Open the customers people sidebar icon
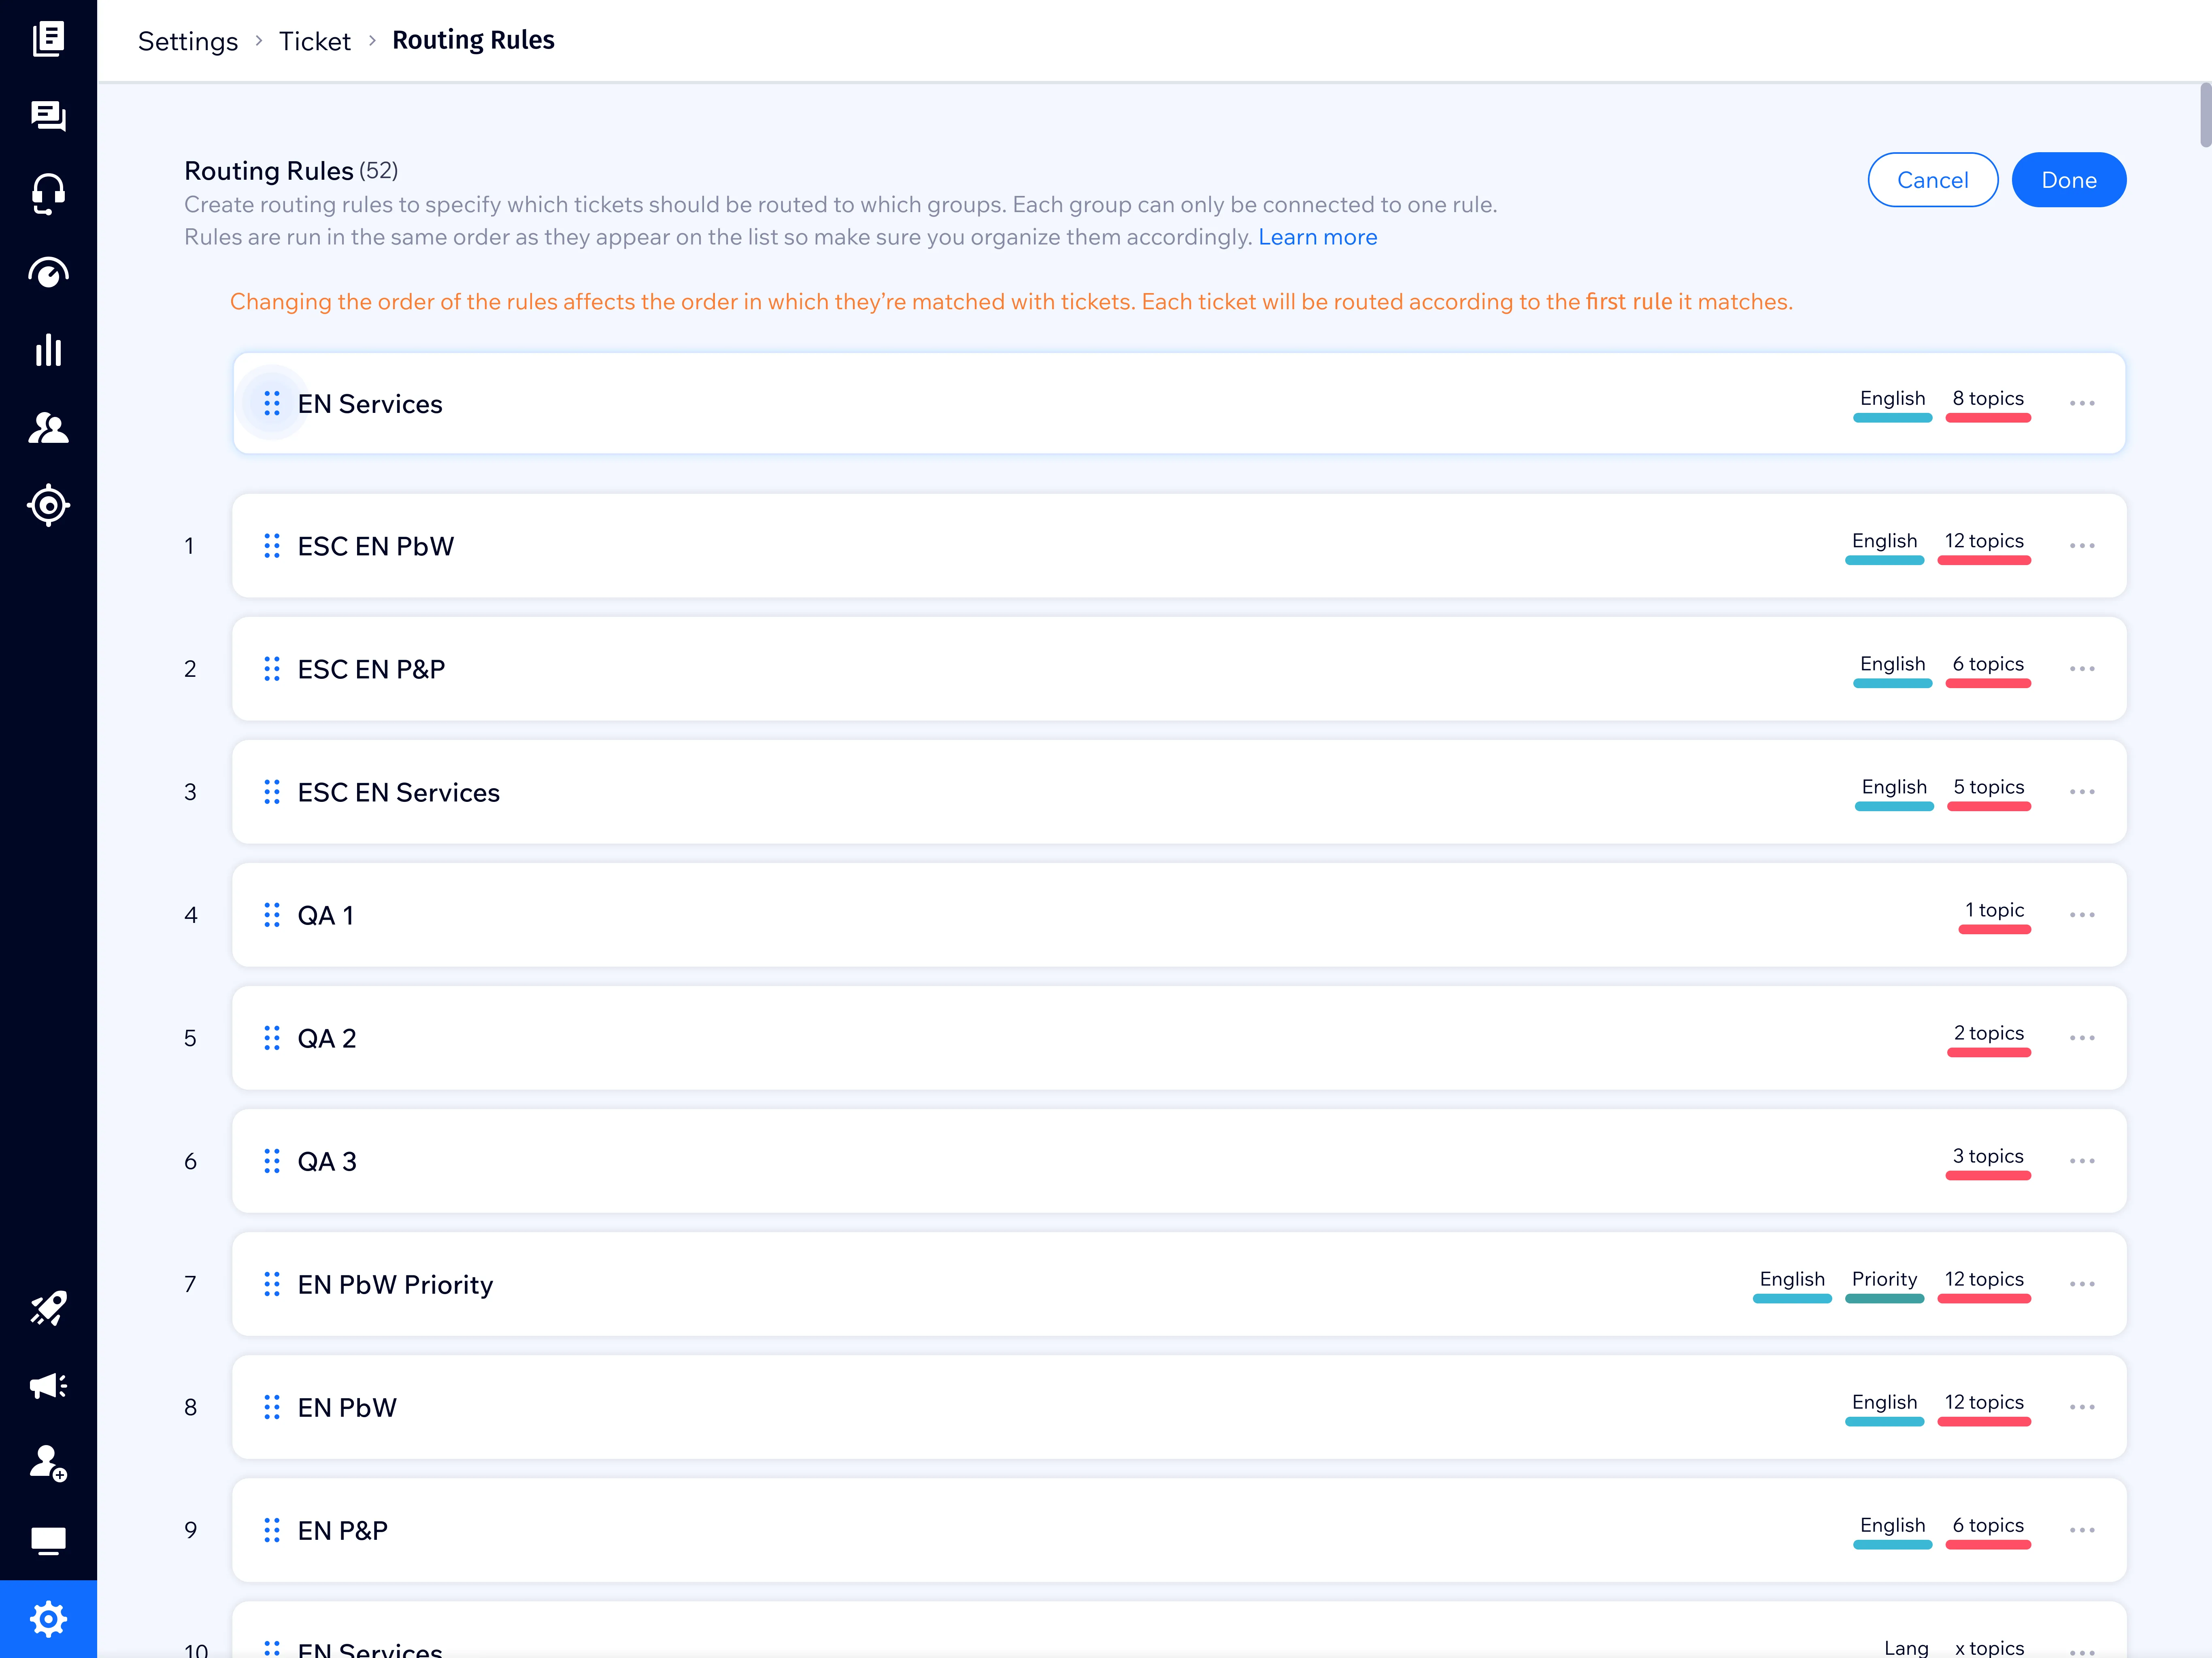This screenshot has height=1658, width=2212. (48, 428)
